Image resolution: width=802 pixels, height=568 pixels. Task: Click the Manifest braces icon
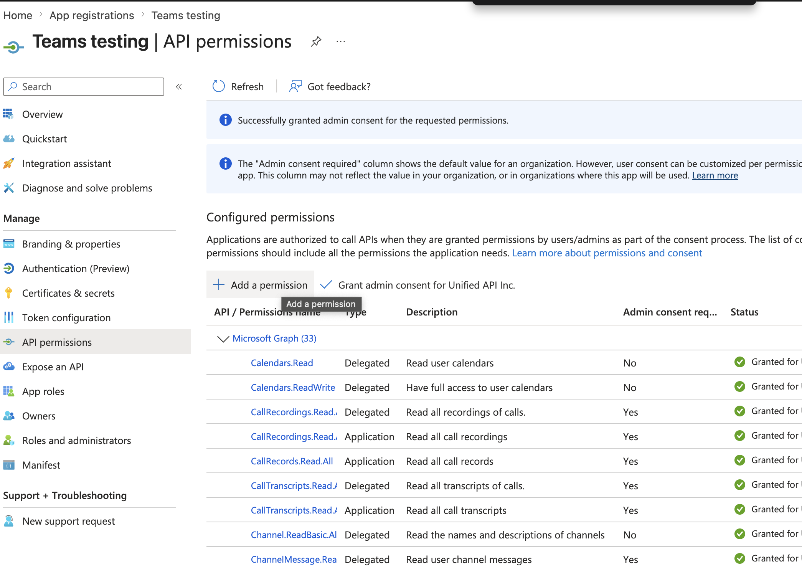(x=8, y=465)
